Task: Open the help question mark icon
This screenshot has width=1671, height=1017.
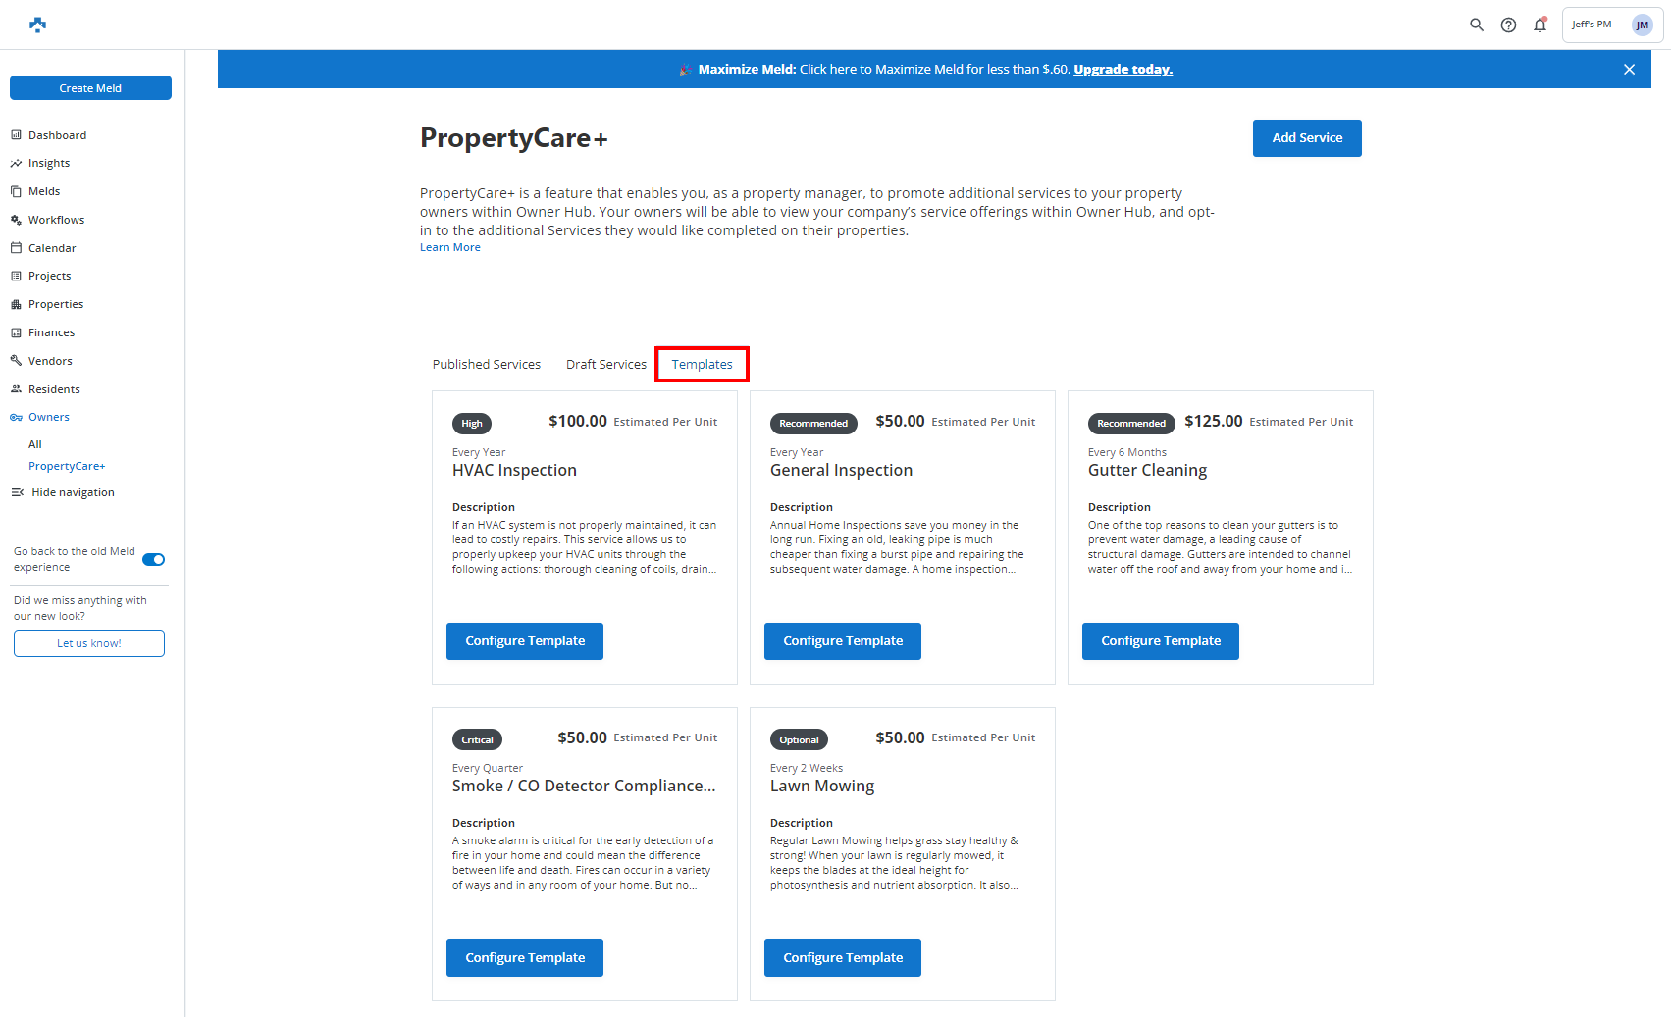Action: point(1508,25)
